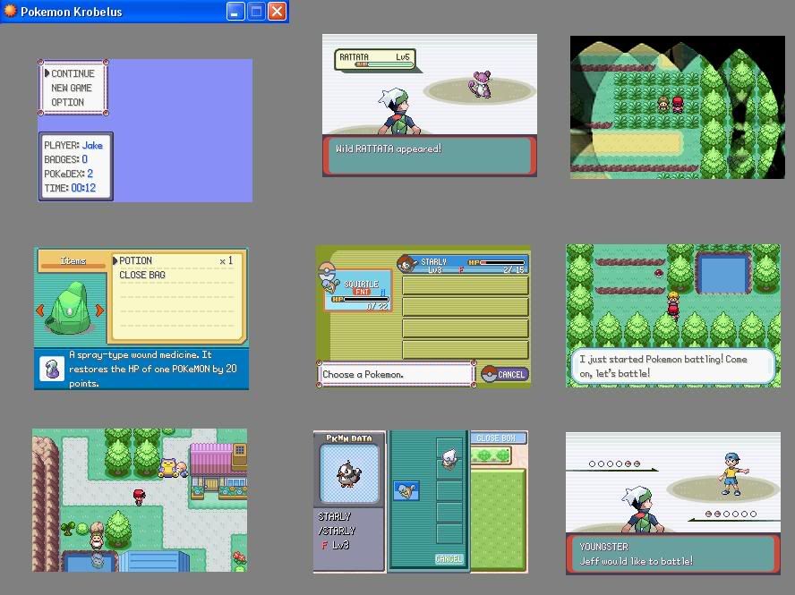Select the SQUIRTLE party slot
Screen dimensions: 795x595
(x=358, y=290)
